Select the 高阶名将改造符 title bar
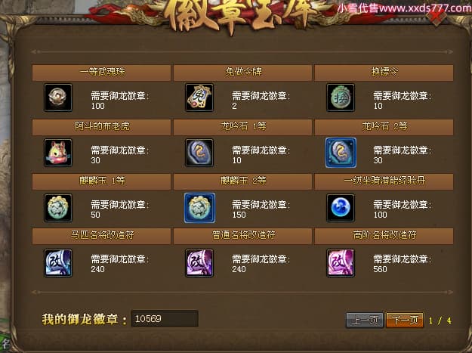This screenshot has height=353, width=472. (384, 236)
